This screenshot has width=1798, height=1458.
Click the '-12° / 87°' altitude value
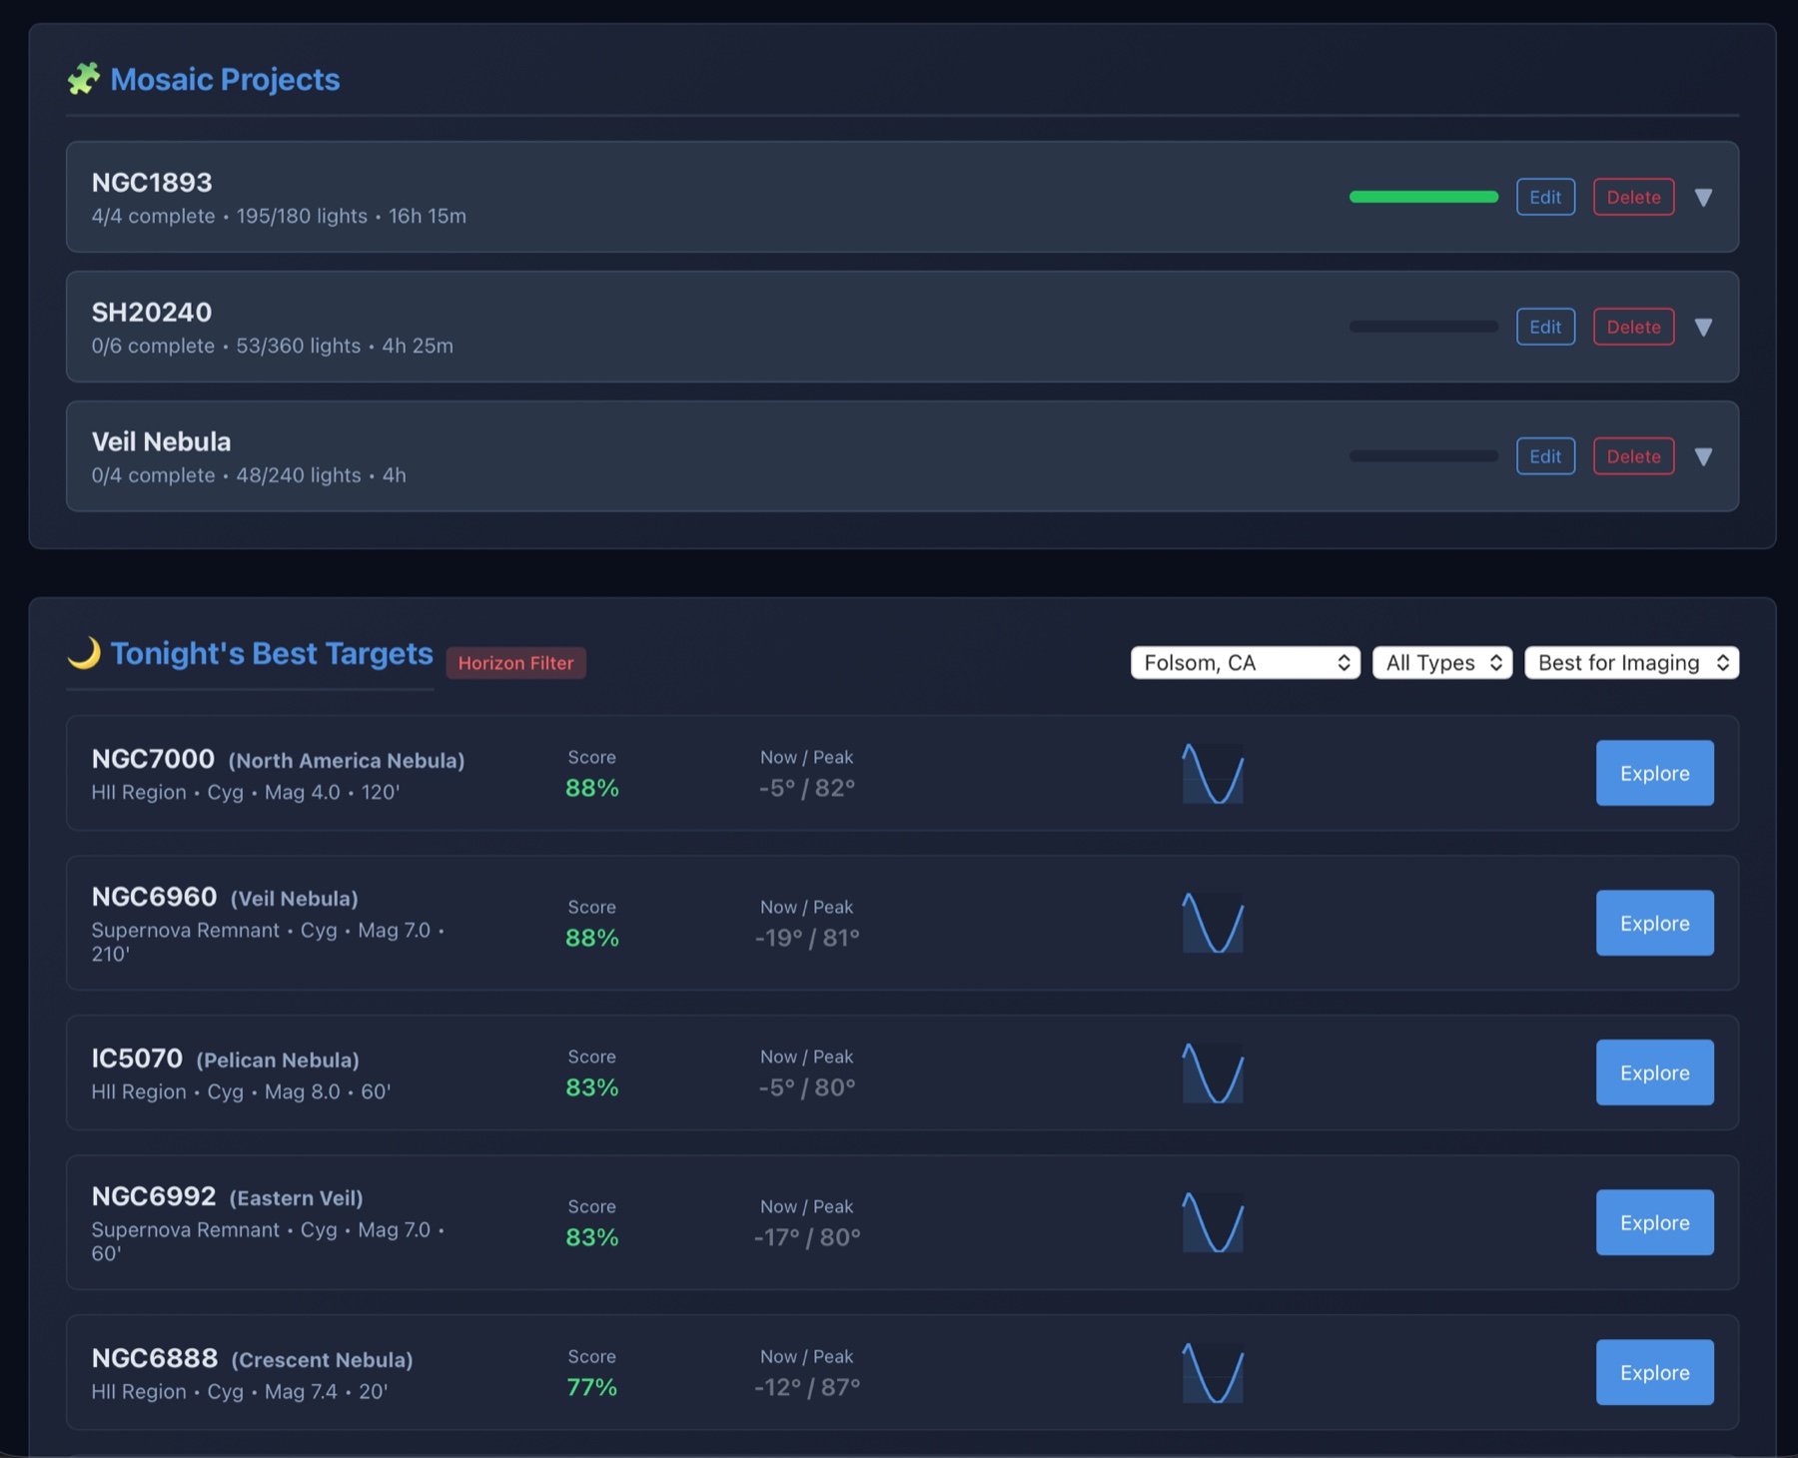click(x=807, y=1387)
